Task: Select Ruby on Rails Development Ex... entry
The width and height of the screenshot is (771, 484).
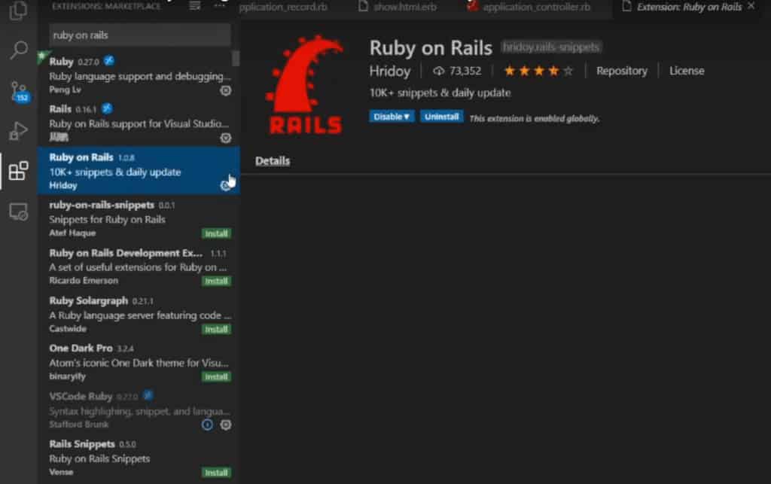Action: coord(139,266)
